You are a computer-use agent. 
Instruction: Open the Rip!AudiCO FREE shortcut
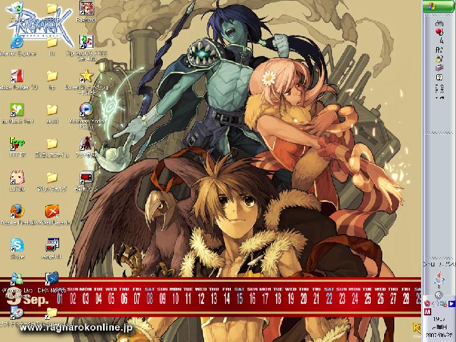coord(86,48)
